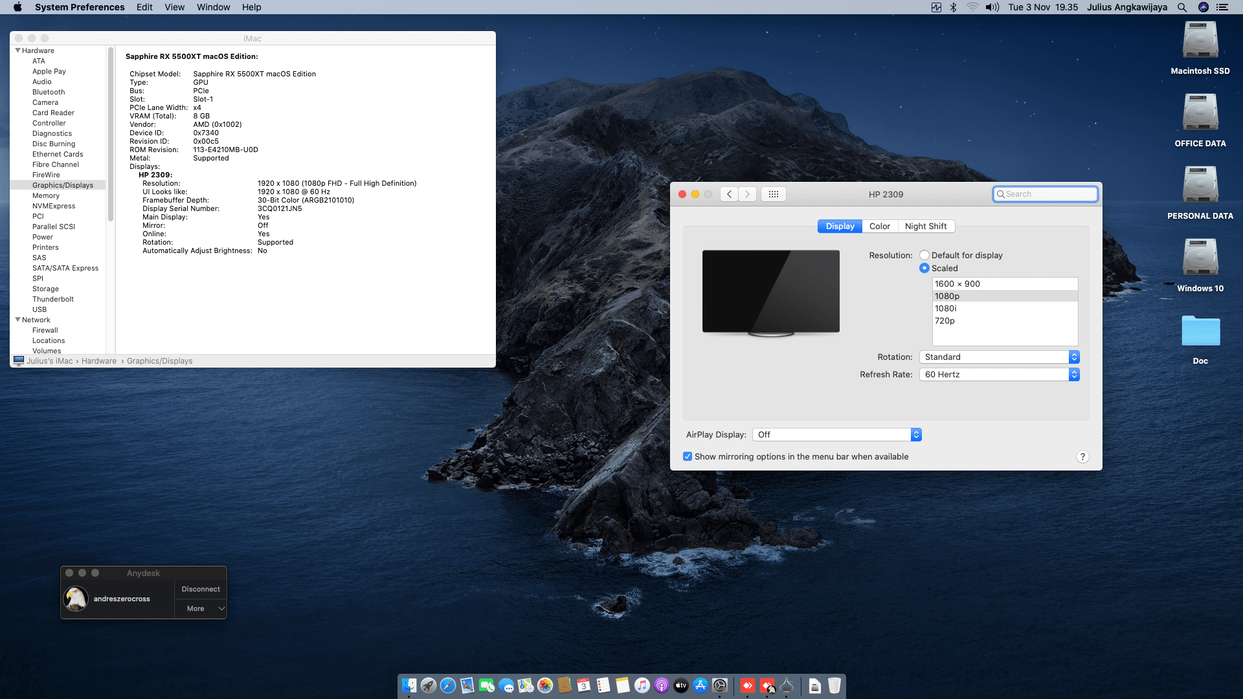The height and width of the screenshot is (699, 1243).
Task: Click the System Information sidebar scrollbar
Action: coord(111,134)
